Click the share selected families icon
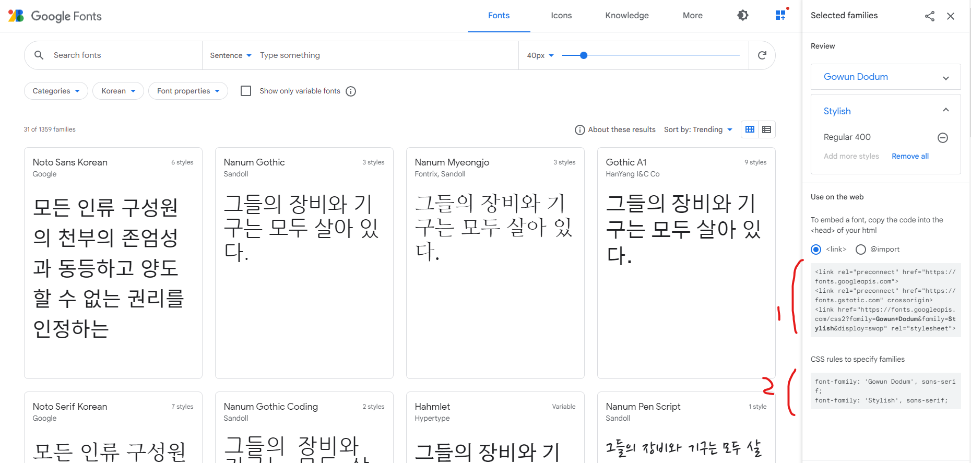Screen dimensions: 971x463 click(x=929, y=16)
